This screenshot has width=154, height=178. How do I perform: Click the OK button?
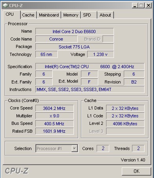coord(136,171)
